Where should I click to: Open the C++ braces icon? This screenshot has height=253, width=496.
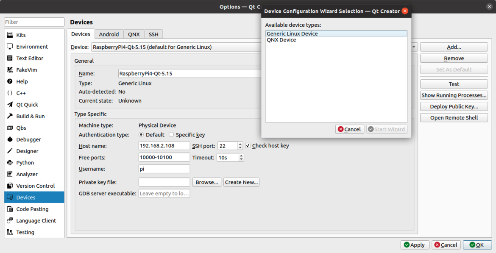pyautogui.click(x=10, y=93)
